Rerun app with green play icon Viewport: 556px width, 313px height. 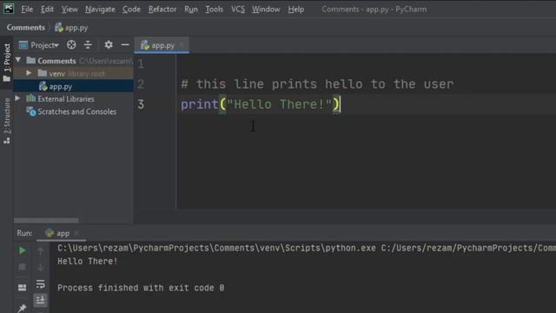(x=22, y=250)
